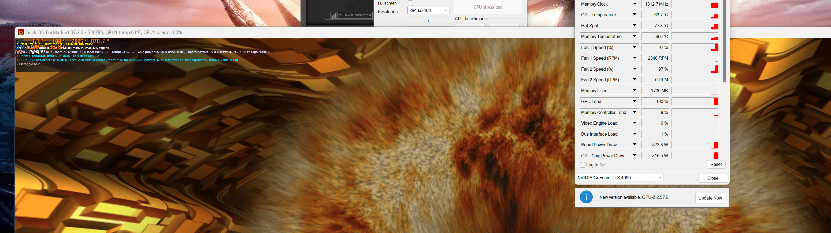The height and width of the screenshot is (233, 831).
Task: Click the GPU Temperature 63.7 °C value
Action: [x=655, y=15]
